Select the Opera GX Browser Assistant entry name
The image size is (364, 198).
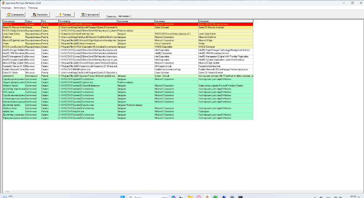click(x=14, y=27)
